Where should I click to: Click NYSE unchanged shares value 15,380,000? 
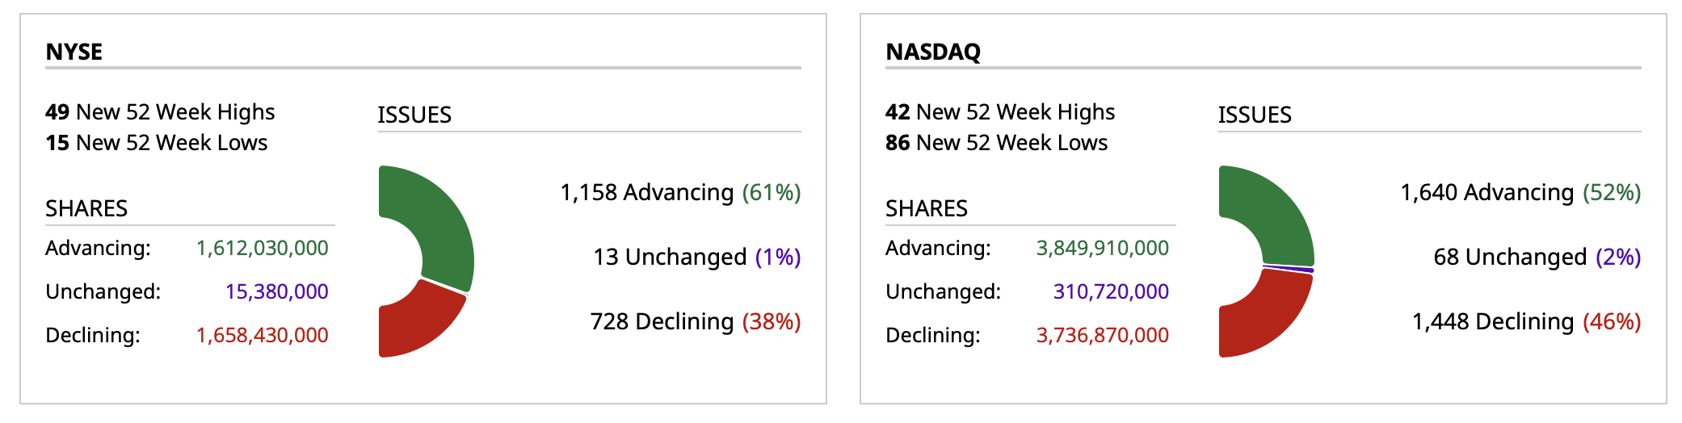(277, 291)
